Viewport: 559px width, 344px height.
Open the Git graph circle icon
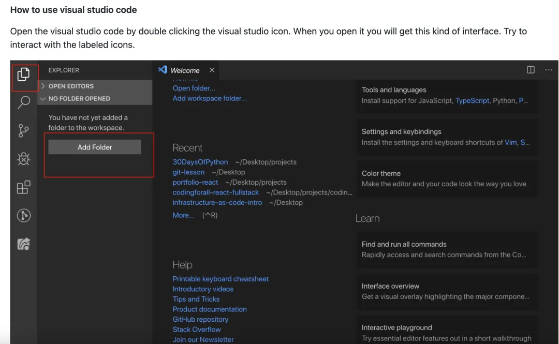(23, 215)
